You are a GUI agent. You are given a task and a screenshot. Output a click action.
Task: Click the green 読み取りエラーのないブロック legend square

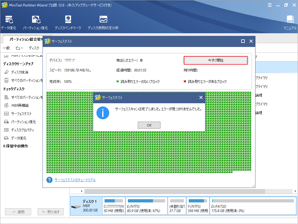[117, 81]
